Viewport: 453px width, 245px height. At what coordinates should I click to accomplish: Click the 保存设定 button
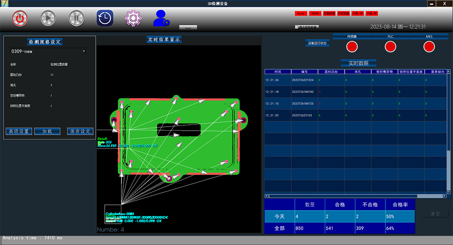(x=80, y=131)
